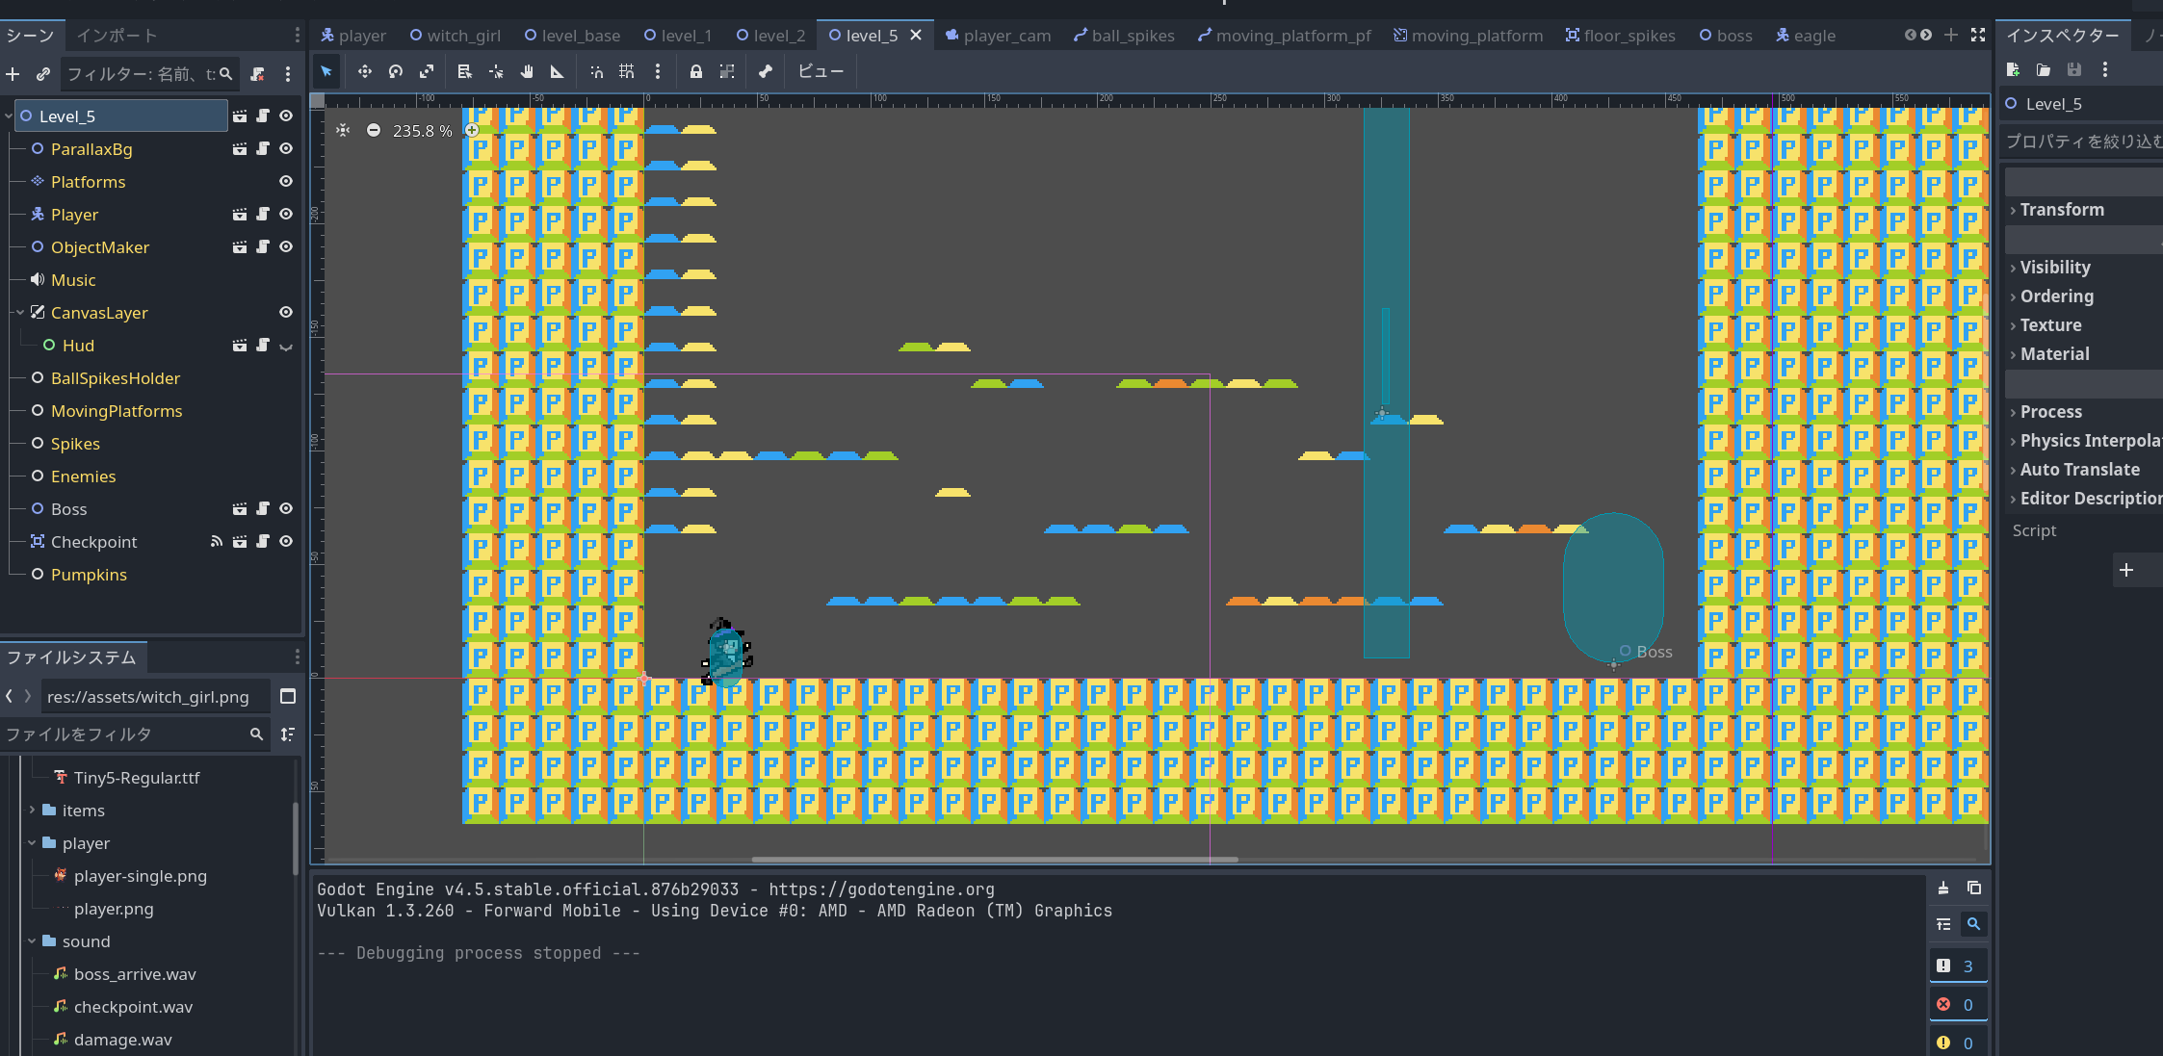The width and height of the screenshot is (2163, 1056).
Task: Expand the Transform section
Action: [x=2061, y=210]
